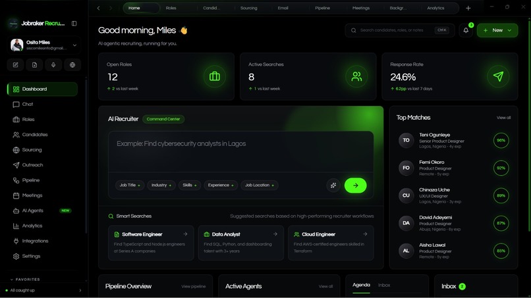Open the Software Engineer smart search
Image resolution: width=531 pixels, height=298 pixels.
151,243
